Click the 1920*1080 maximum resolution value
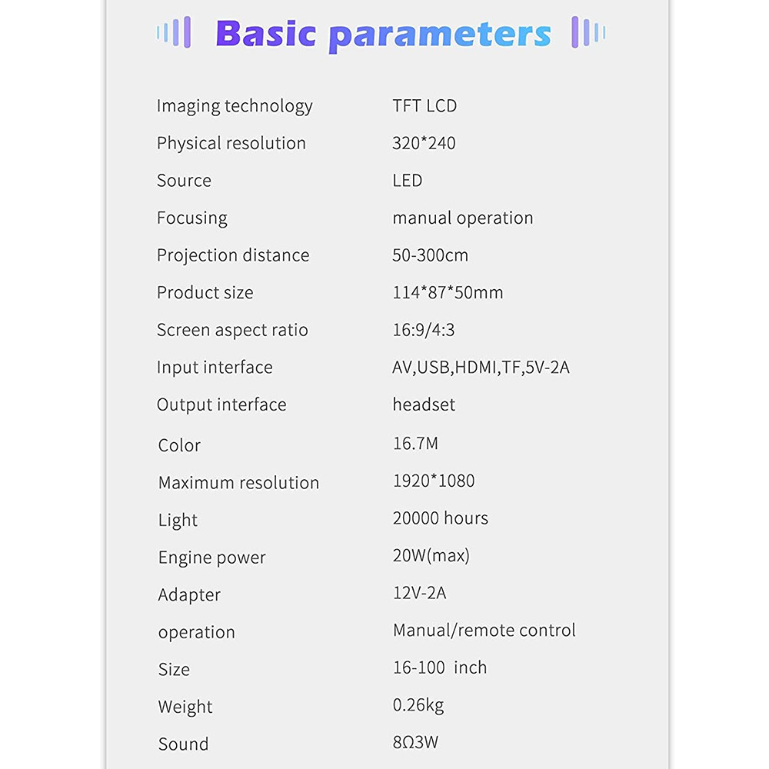769x769 pixels. pos(434,481)
